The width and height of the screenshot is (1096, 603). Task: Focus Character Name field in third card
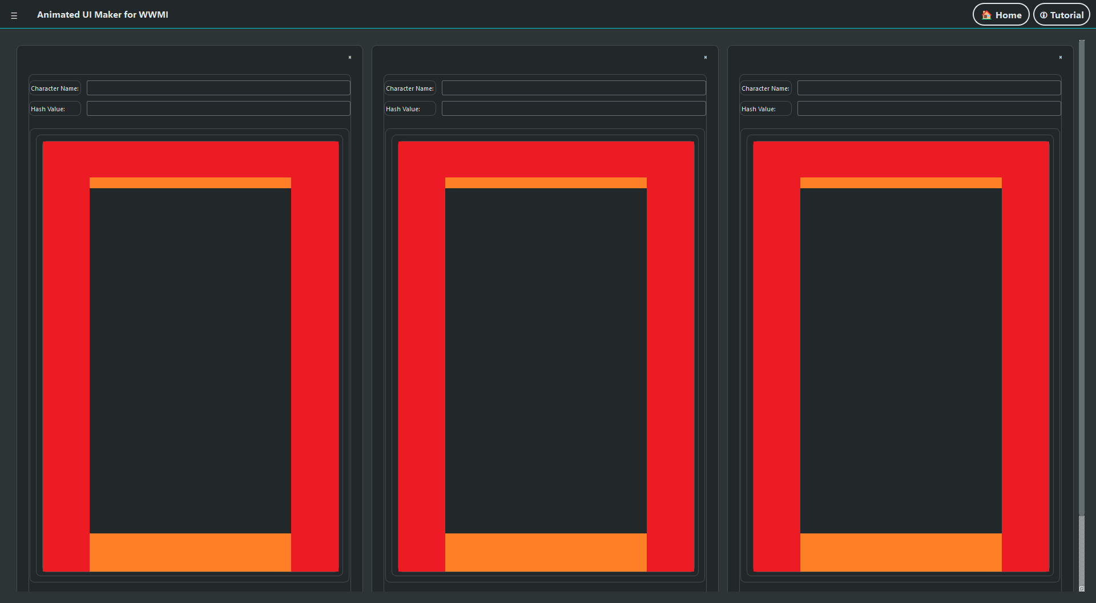[x=929, y=88]
